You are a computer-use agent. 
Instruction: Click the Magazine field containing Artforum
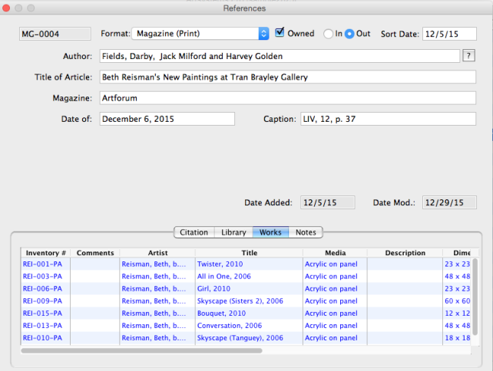click(287, 98)
